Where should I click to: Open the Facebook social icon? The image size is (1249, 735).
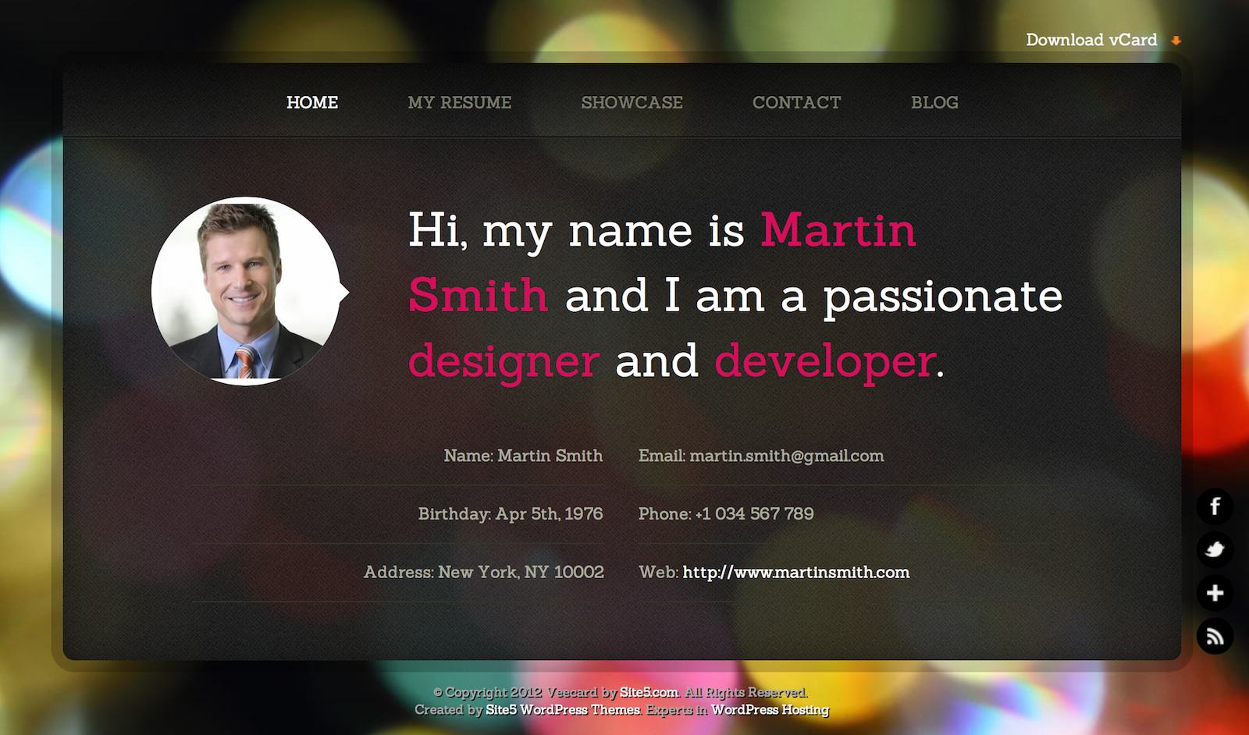pos(1215,507)
